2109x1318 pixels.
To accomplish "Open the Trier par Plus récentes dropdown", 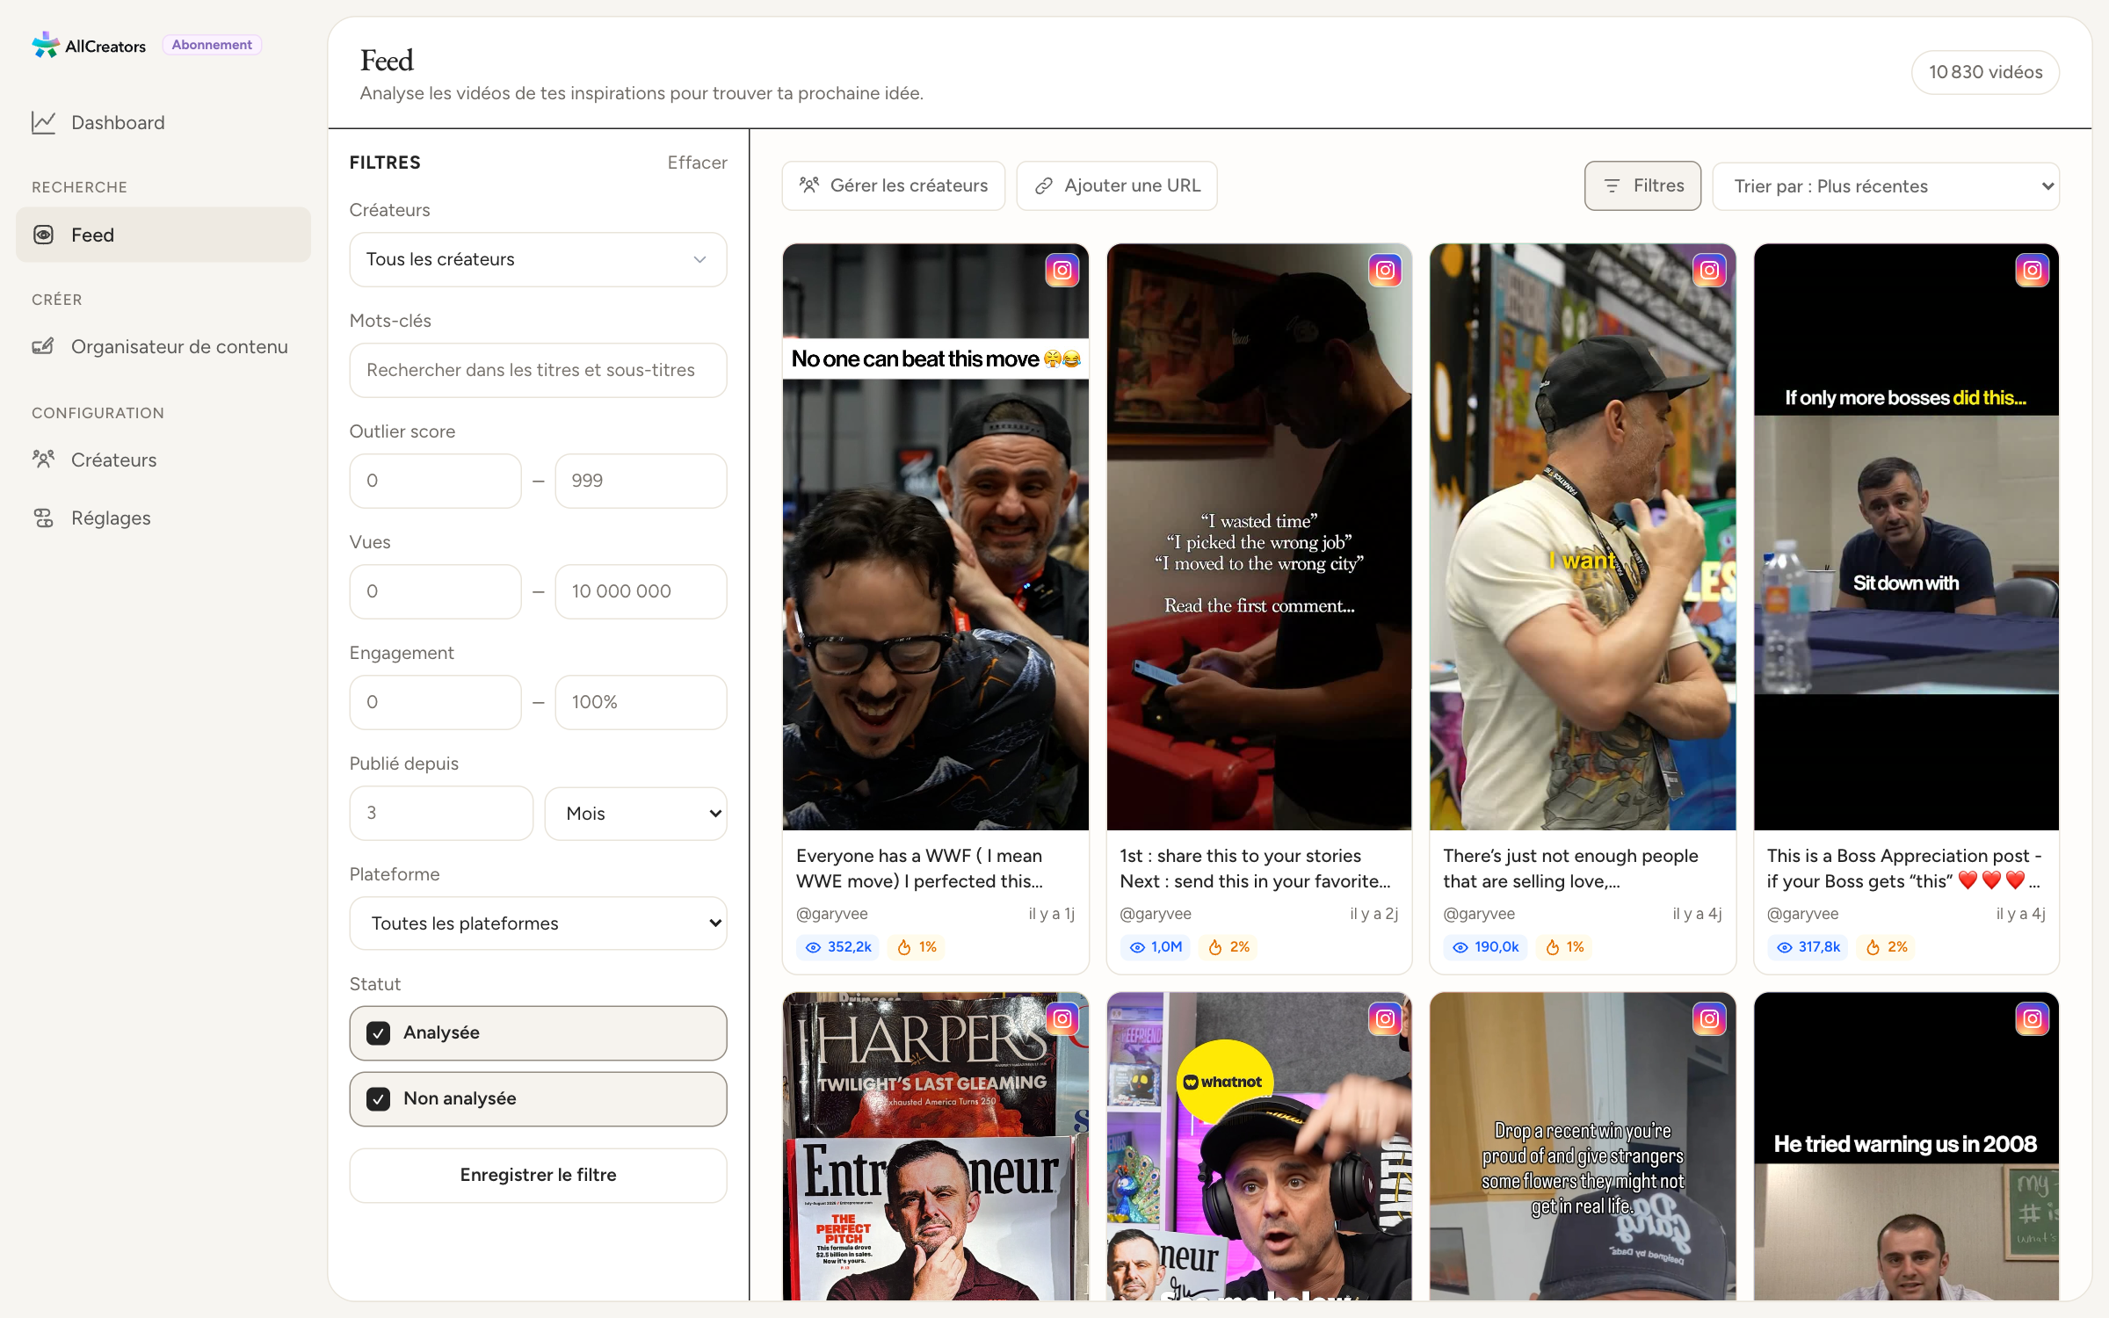I will coord(1886,186).
